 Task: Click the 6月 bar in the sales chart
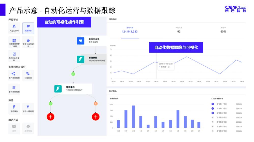coord(178,119)
